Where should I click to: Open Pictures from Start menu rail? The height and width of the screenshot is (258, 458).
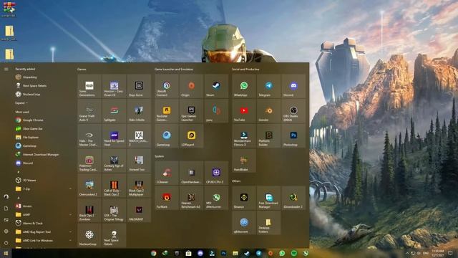tap(6, 220)
